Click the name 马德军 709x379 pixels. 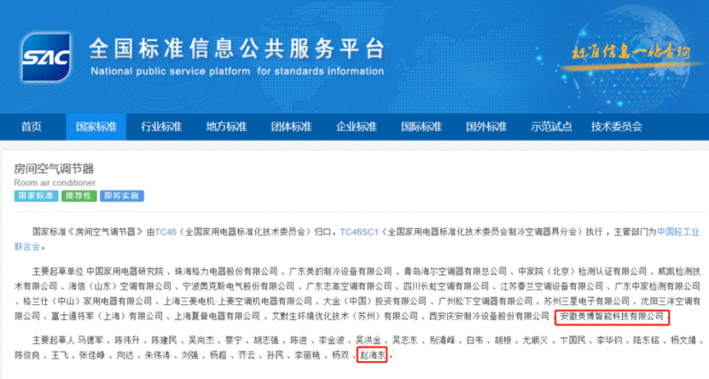[90, 340]
